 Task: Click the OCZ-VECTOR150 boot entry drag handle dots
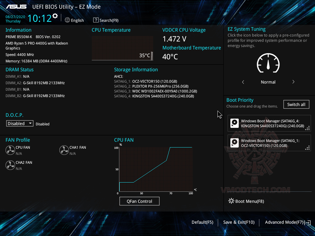pos(307,148)
